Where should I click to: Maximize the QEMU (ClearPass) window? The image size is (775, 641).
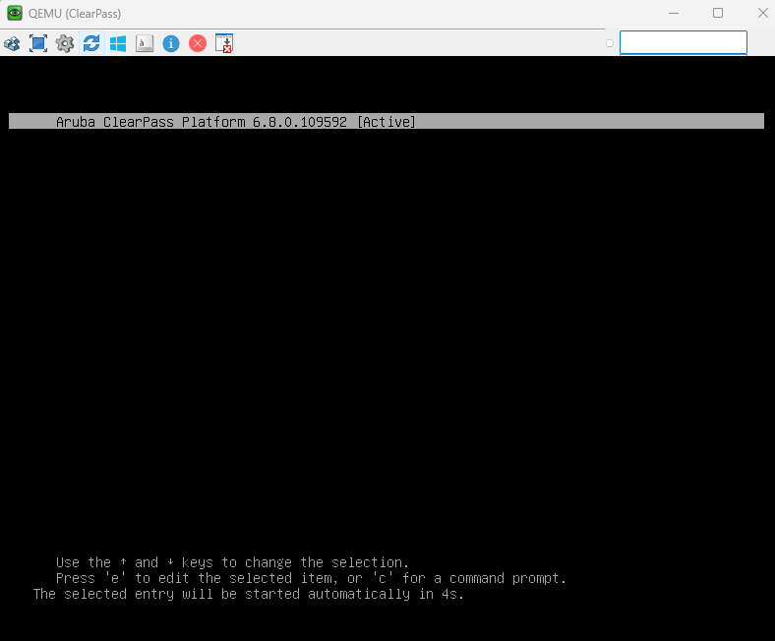[x=718, y=14]
